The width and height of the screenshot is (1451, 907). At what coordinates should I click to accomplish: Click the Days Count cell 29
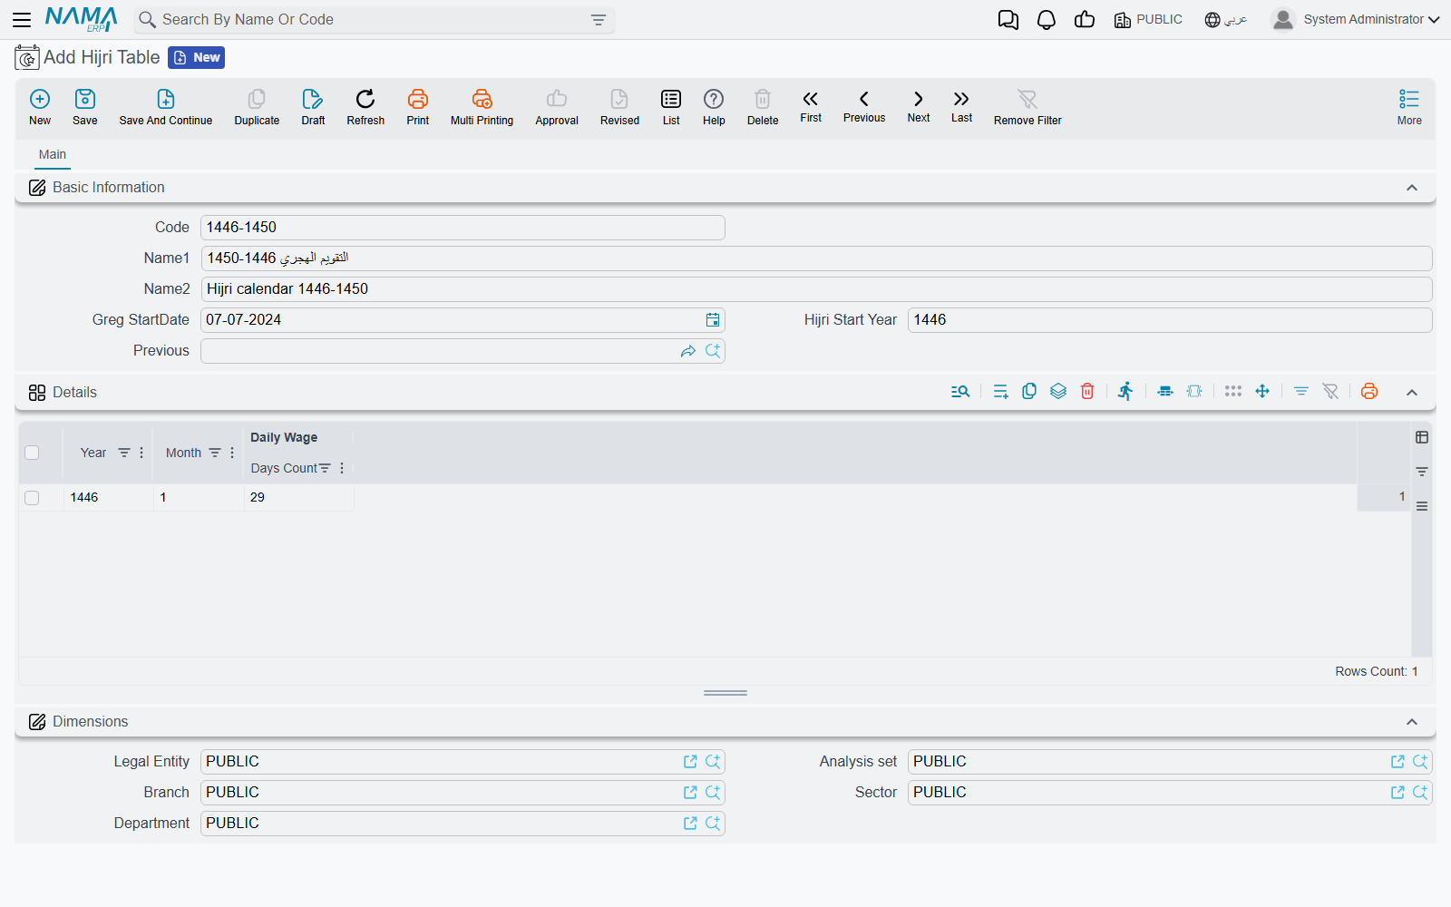[x=298, y=498]
